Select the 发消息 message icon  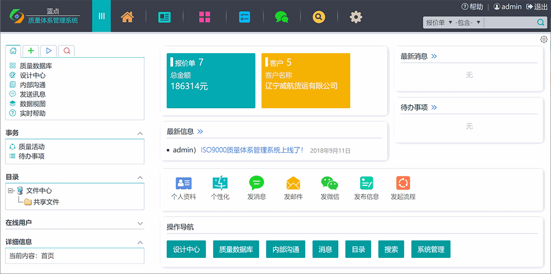(x=257, y=182)
